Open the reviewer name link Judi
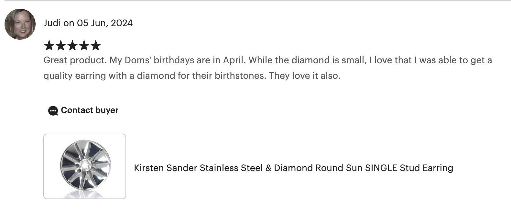The image size is (511, 224). 52,23
